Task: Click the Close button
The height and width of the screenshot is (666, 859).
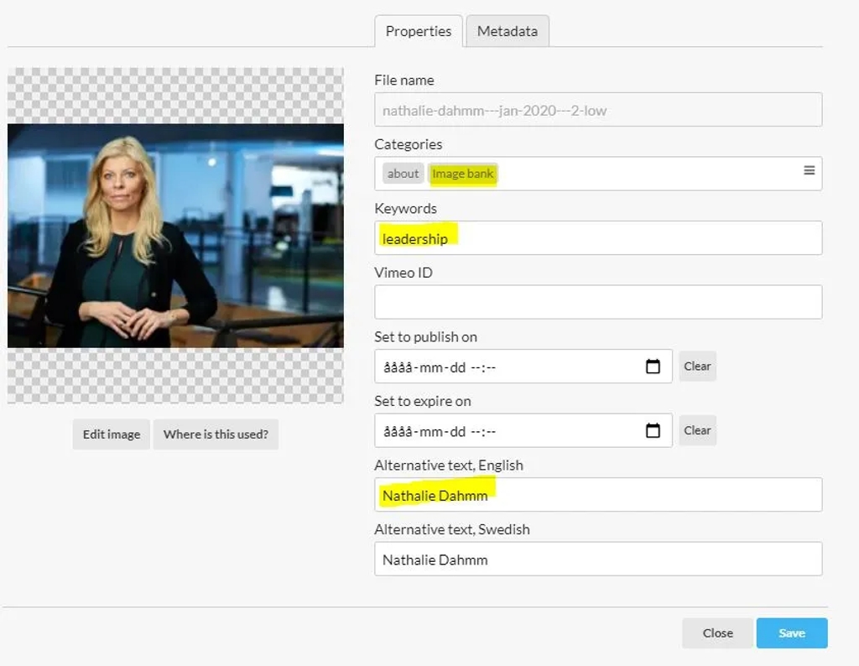Action: point(718,633)
